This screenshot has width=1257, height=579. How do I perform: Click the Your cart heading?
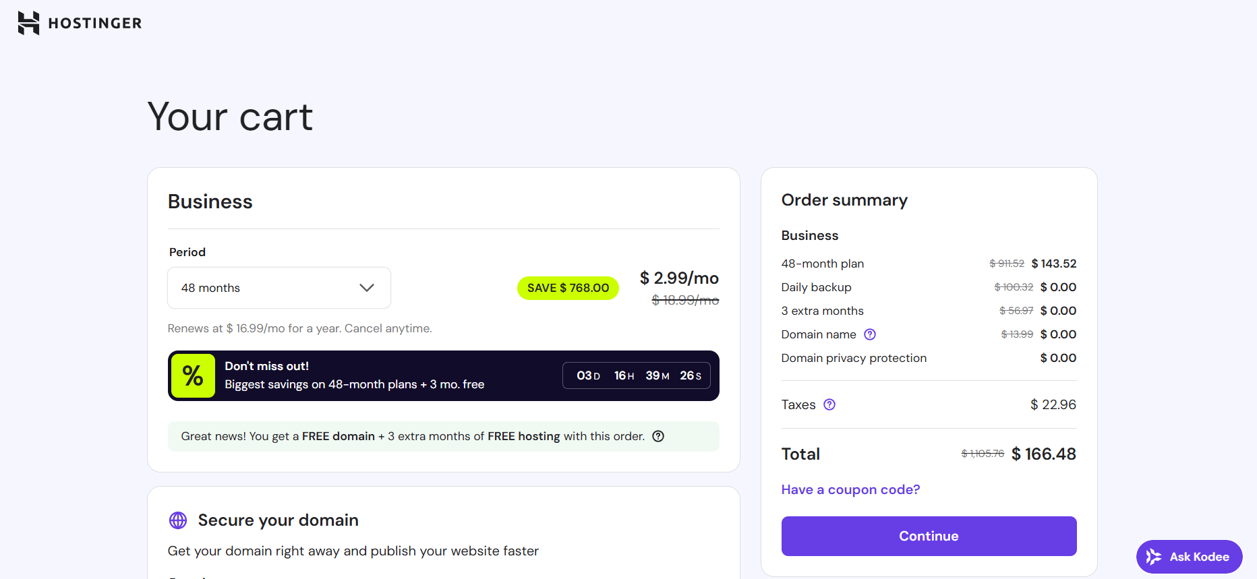pyautogui.click(x=230, y=117)
